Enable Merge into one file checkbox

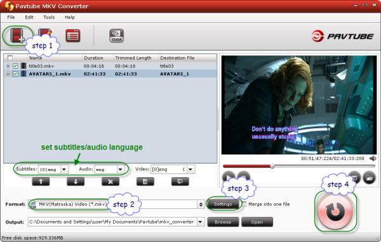(244, 204)
